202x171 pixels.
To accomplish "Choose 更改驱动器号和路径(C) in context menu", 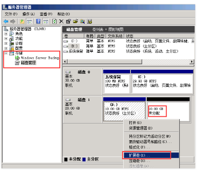I will pos(151,142).
